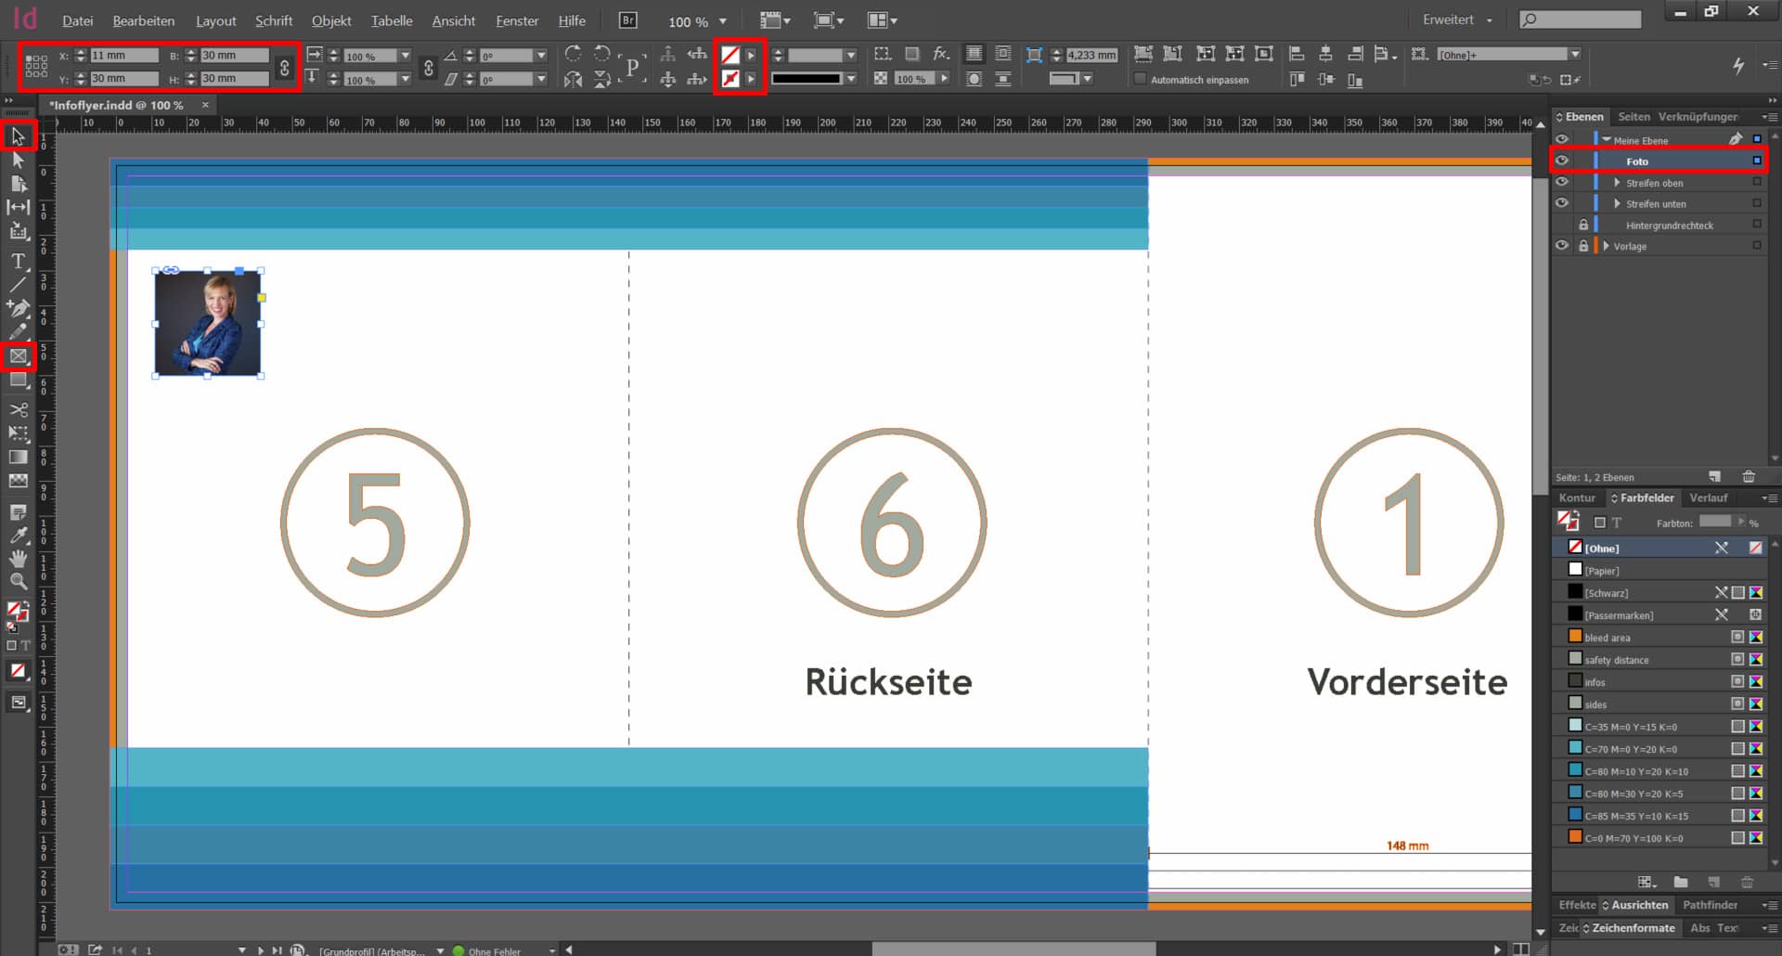Open the zoom level dropdown
The width and height of the screenshot is (1782, 956).
[x=723, y=21]
